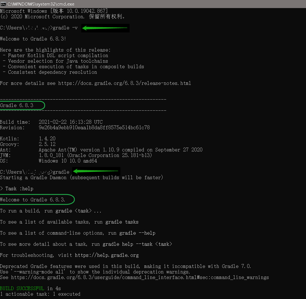Click the title text C:\WINDOWS\system32\cmd.exe

click(41, 4)
